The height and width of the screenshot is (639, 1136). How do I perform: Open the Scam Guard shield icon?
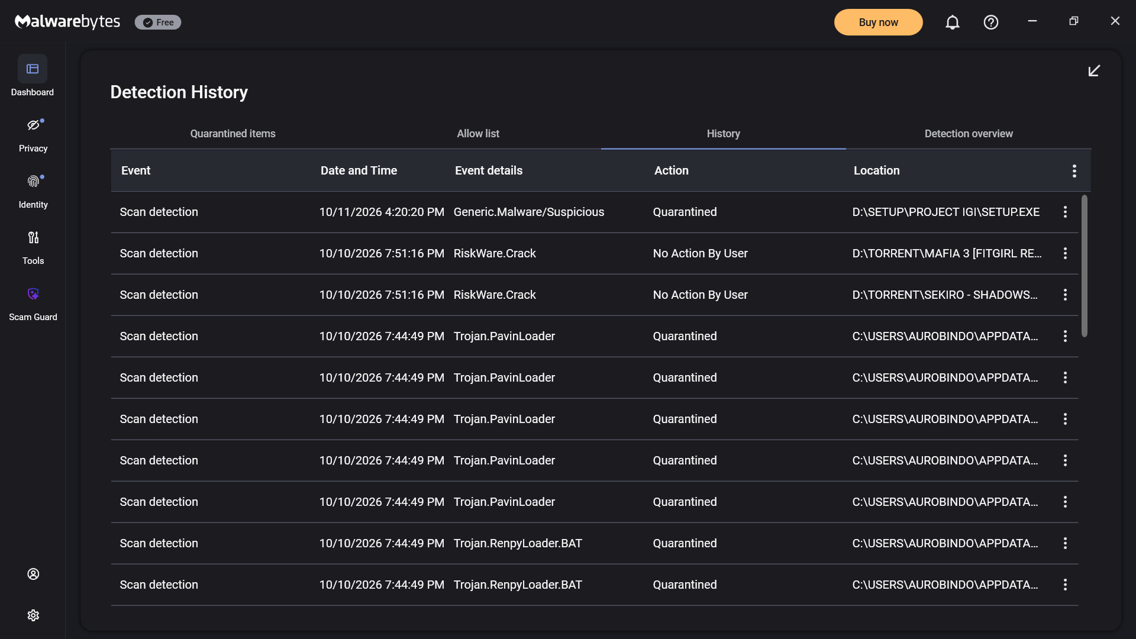[x=33, y=293]
